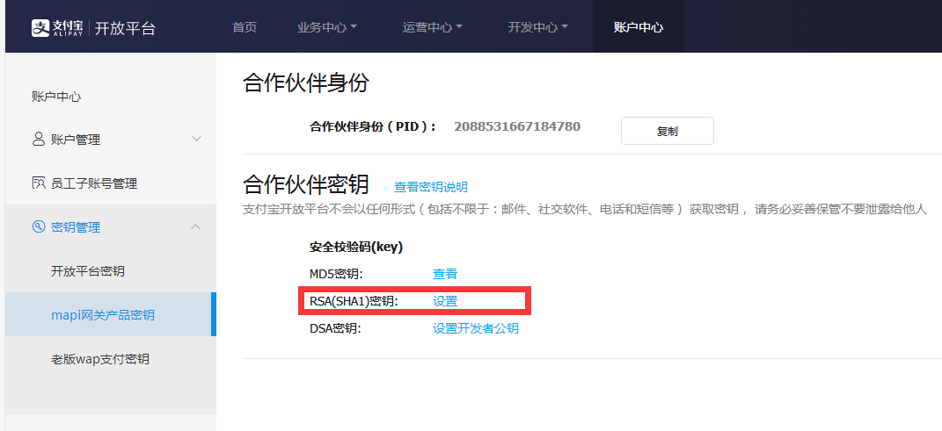The image size is (942, 431).
Task: Click the 账户中心 sidebar heading
Action: (x=56, y=97)
